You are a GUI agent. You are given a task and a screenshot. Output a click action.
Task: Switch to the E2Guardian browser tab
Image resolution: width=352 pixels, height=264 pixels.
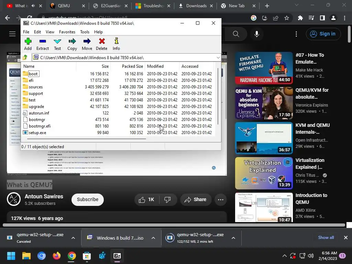pos(110,6)
